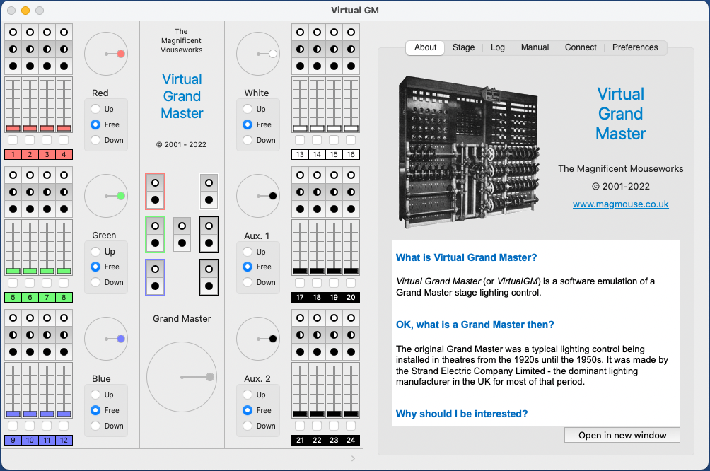Select the Up radio for Red
Viewport: 710px width, 471px height.
(95, 109)
